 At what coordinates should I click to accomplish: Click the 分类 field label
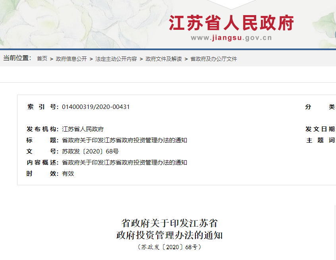pyautogui.click(x=318, y=107)
